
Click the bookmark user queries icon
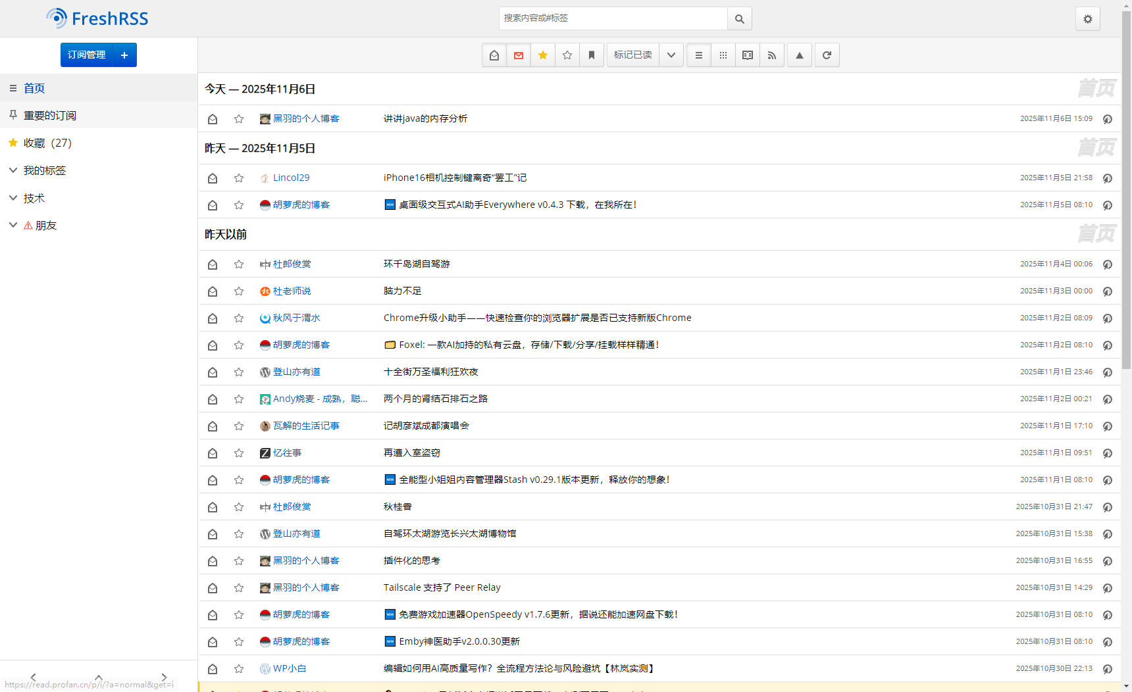(592, 55)
